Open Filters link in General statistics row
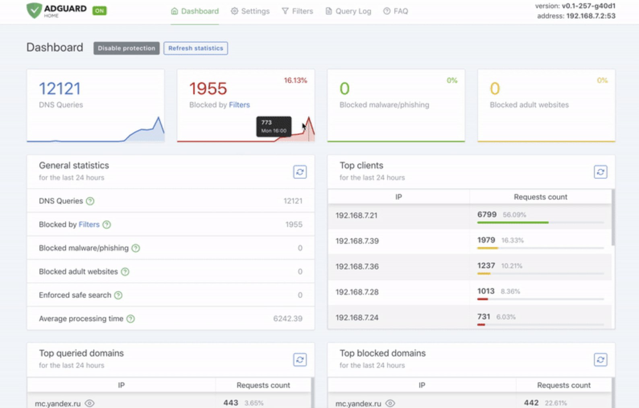Screen dimensions: 639x408 click(x=89, y=225)
